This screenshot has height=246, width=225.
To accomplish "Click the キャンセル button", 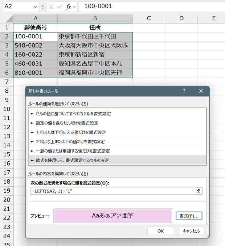I will tap(191, 231).
